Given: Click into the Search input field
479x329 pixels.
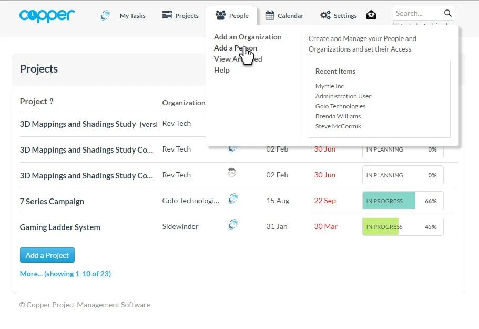Looking at the screenshot, I should [418, 13].
